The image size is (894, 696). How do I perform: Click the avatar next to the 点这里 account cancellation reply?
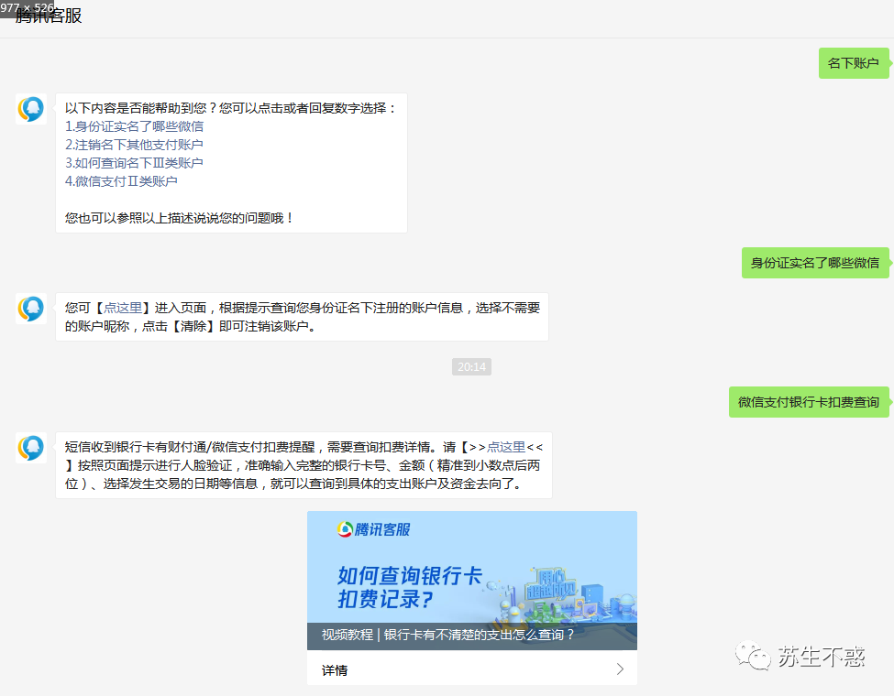point(31,309)
